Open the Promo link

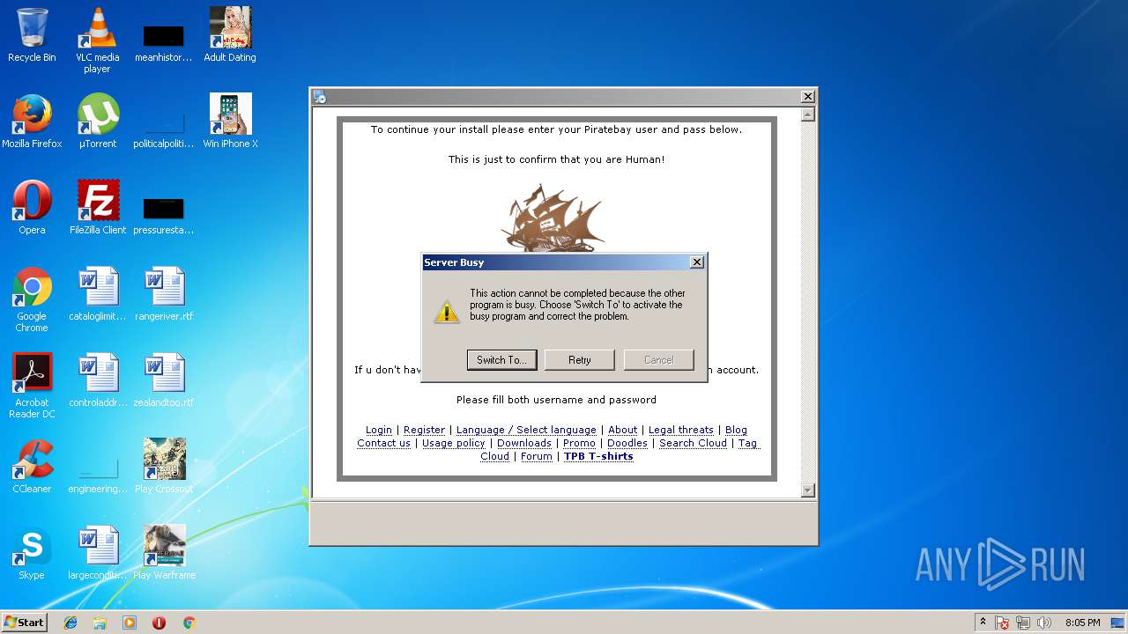coord(579,443)
